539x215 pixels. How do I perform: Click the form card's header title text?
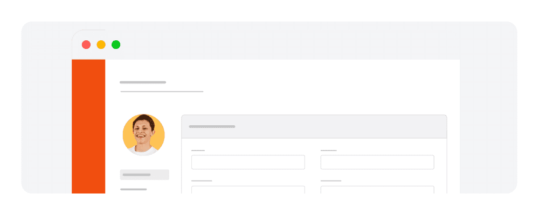(x=212, y=127)
